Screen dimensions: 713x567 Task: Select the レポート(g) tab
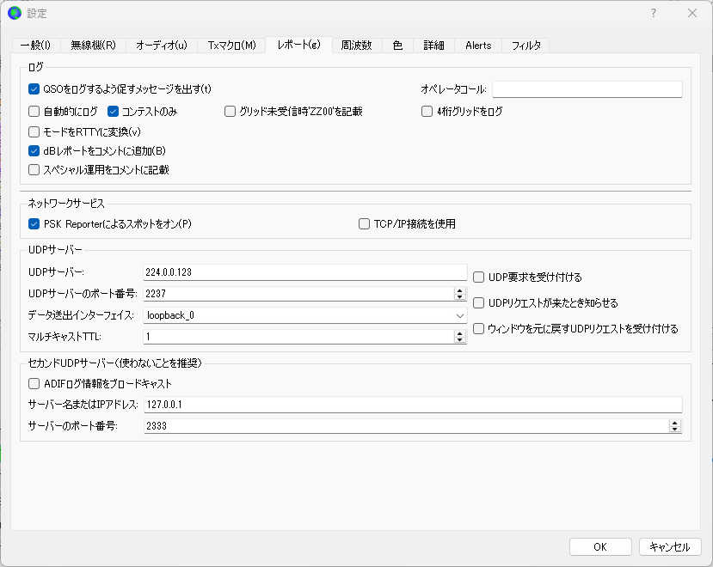click(x=298, y=45)
